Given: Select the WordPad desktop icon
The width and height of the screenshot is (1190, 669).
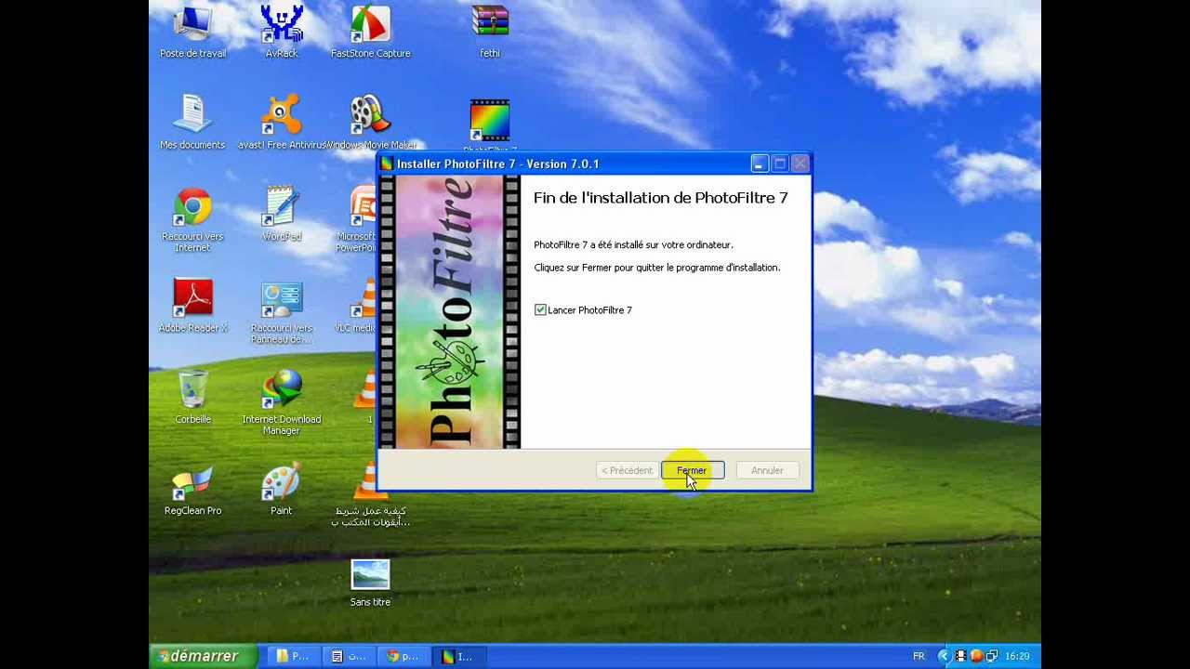Looking at the screenshot, I should point(282,215).
